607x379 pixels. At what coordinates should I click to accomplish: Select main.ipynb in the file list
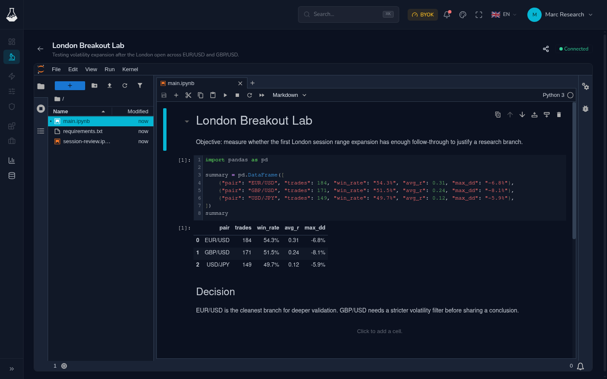[101, 121]
